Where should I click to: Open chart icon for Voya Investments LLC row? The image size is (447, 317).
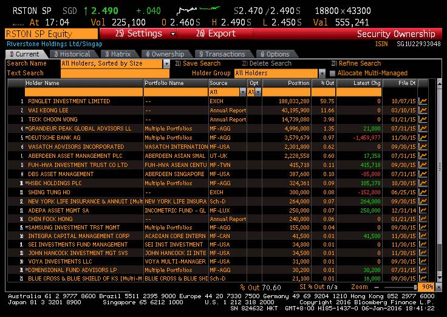pos(423,261)
